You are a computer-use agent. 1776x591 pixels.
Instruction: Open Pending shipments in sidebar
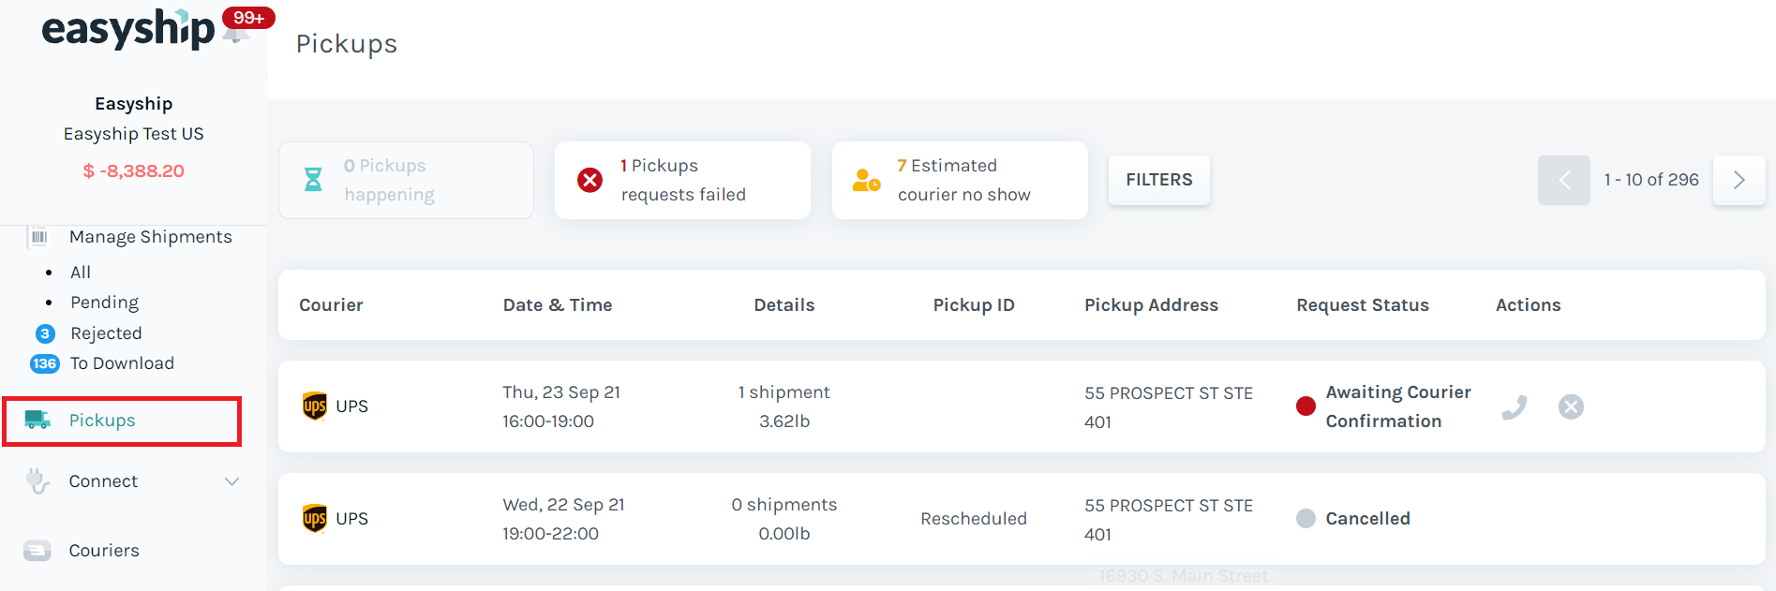(104, 303)
